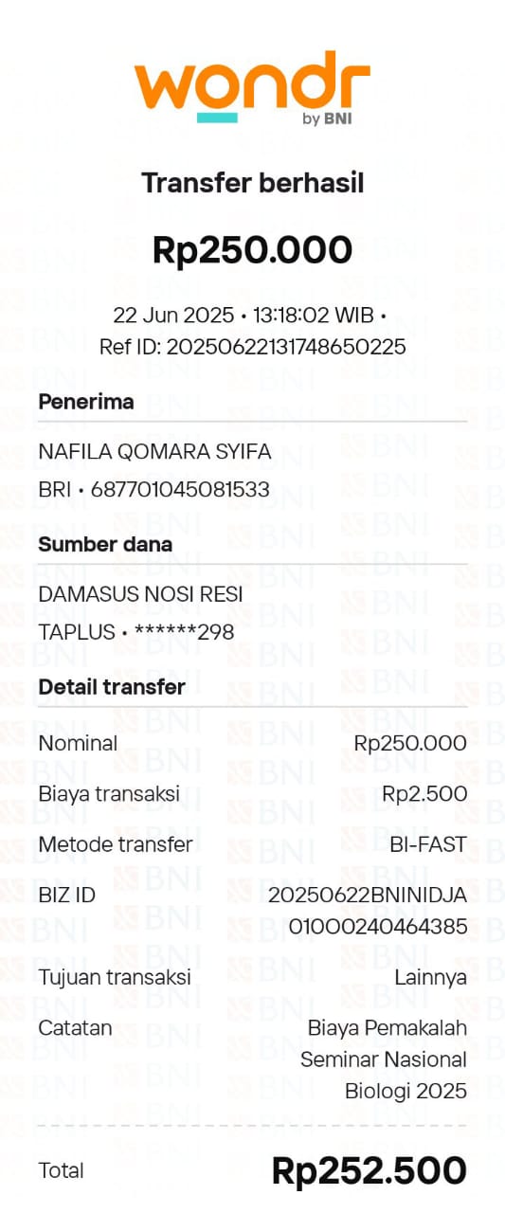Select the Nominal value Rp250.000
Viewport: 505px width, 1213px height.
(x=410, y=744)
